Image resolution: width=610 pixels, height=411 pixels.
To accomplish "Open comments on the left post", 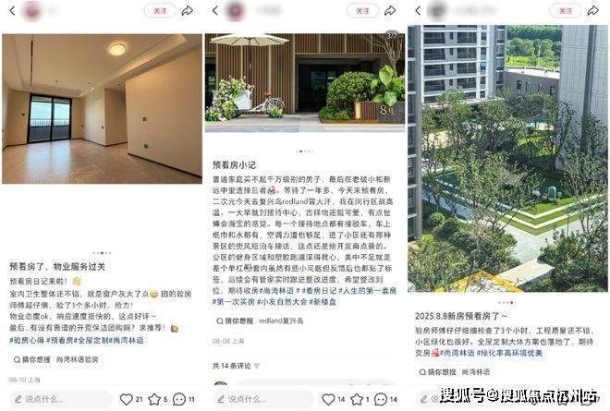I will point(179,399).
